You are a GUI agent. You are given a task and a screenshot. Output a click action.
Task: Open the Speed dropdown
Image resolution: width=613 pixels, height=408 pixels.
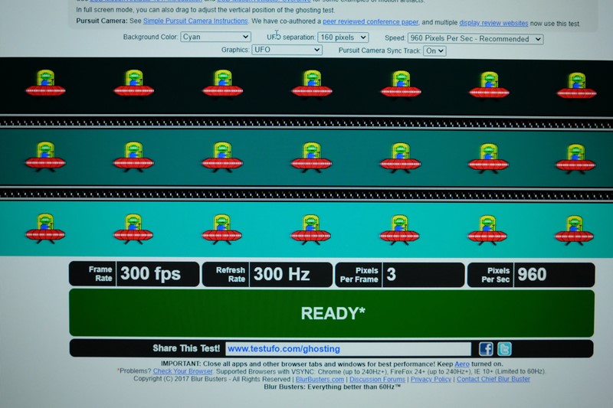pos(474,38)
